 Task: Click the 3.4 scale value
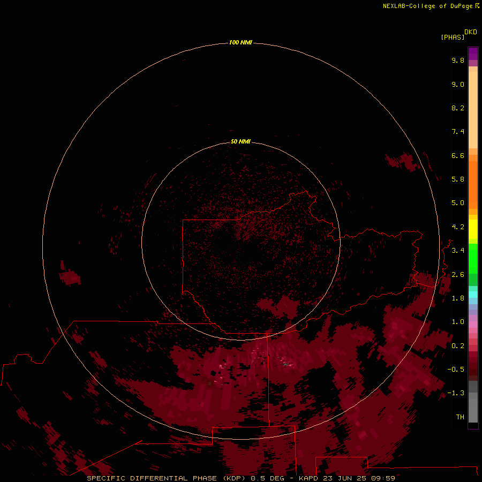pyautogui.click(x=458, y=251)
